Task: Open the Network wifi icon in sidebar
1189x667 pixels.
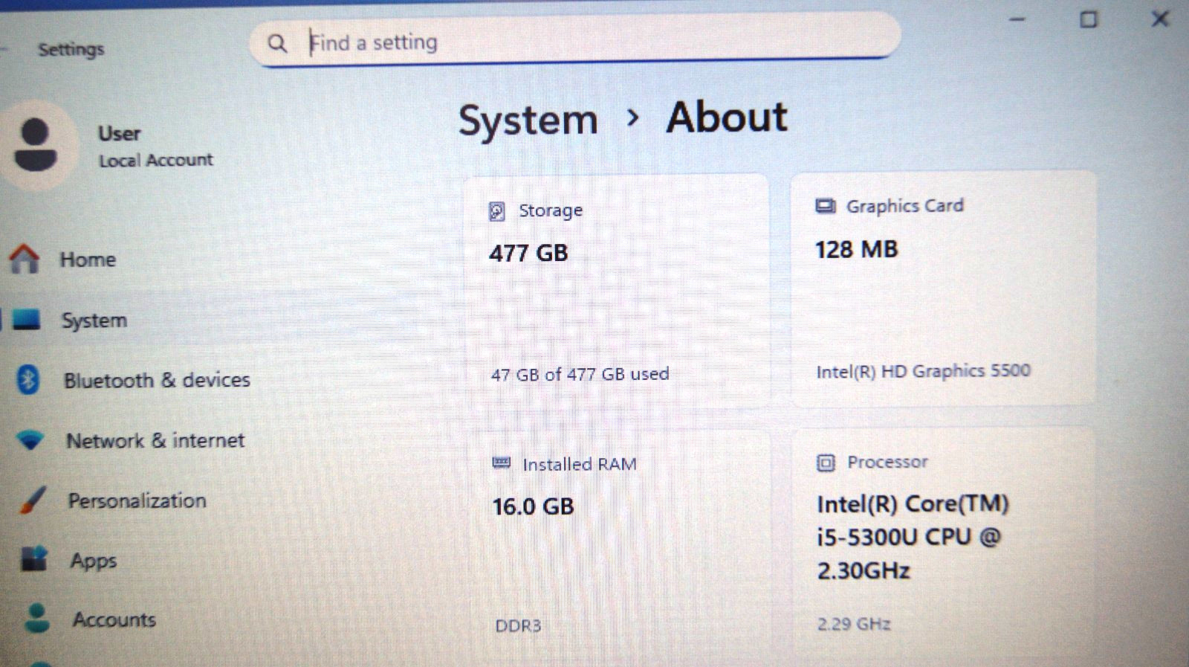Action: [x=30, y=440]
